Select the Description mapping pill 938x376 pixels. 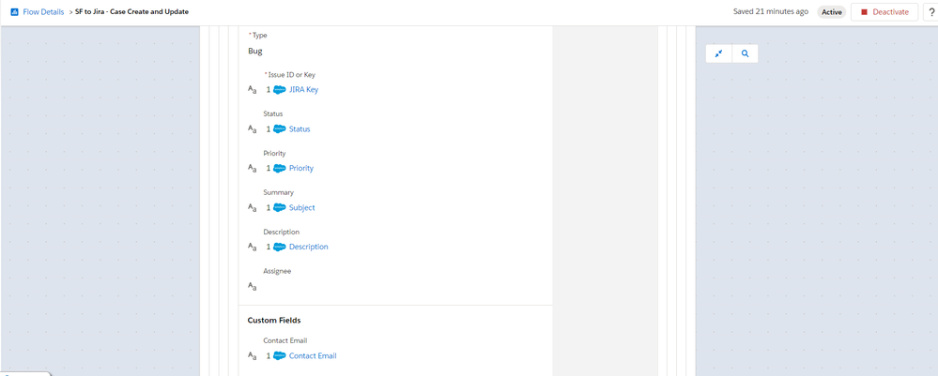(x=298, y=247)
